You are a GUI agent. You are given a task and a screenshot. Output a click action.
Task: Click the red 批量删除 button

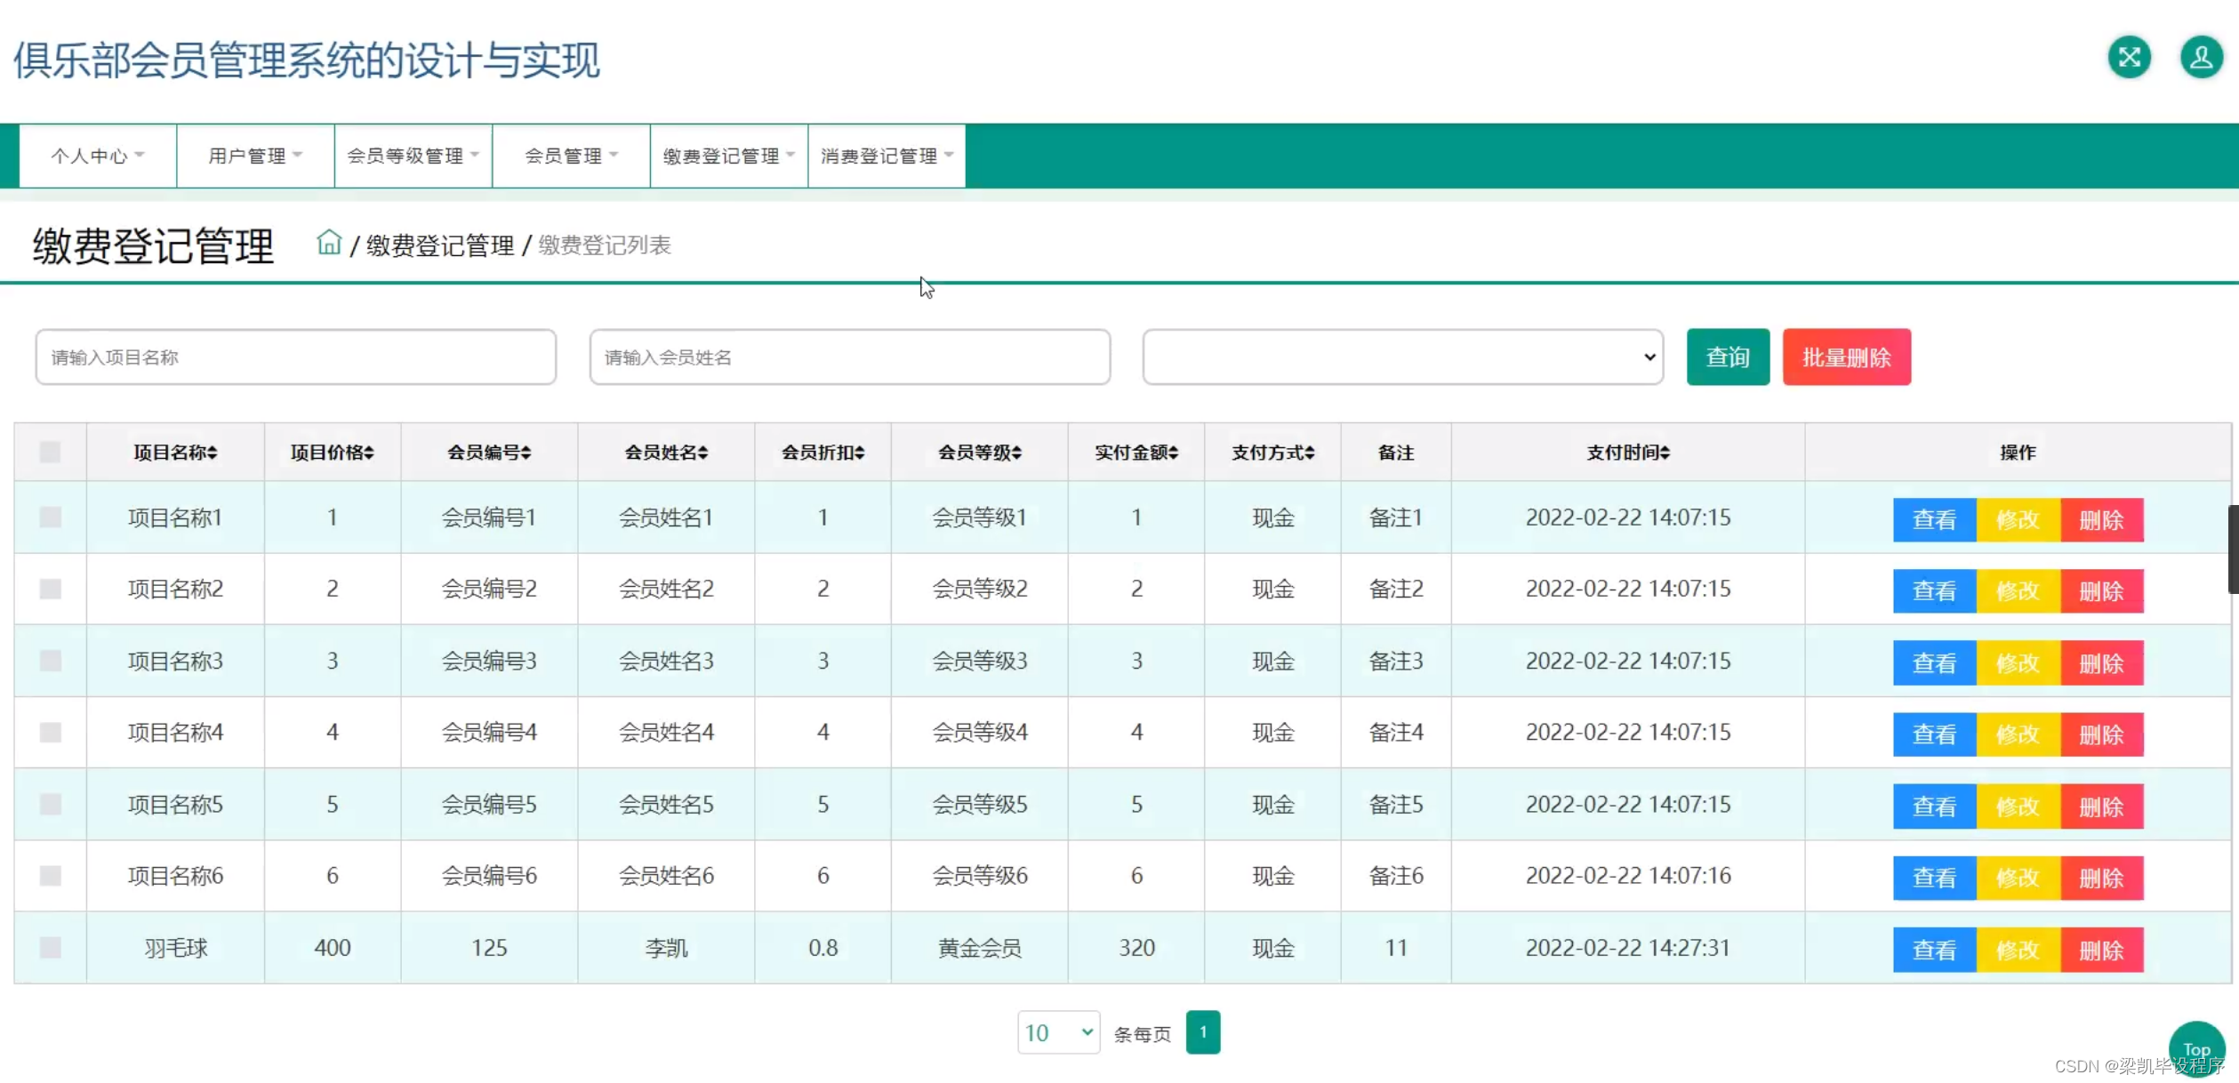(x=1846, y=357)
